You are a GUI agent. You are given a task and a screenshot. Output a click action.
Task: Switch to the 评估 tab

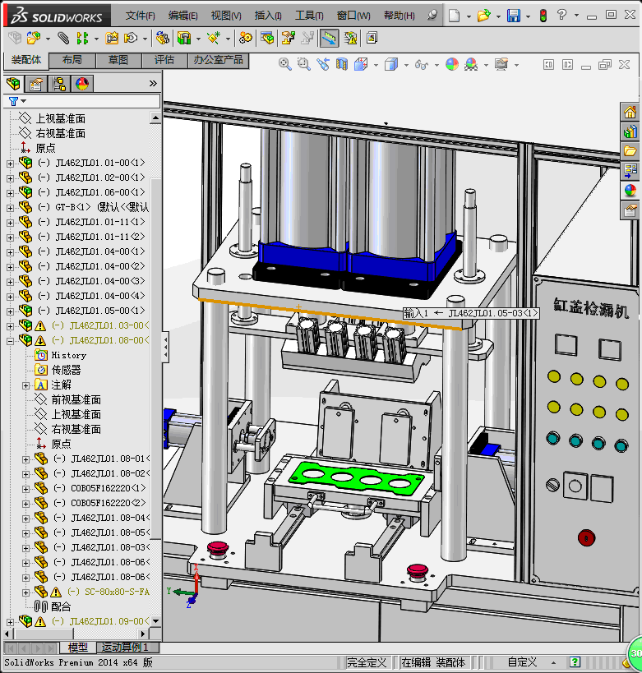[165, 60]
